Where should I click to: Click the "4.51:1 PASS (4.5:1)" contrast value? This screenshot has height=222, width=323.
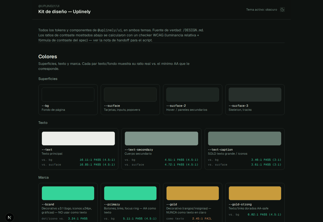coord(181,160)
